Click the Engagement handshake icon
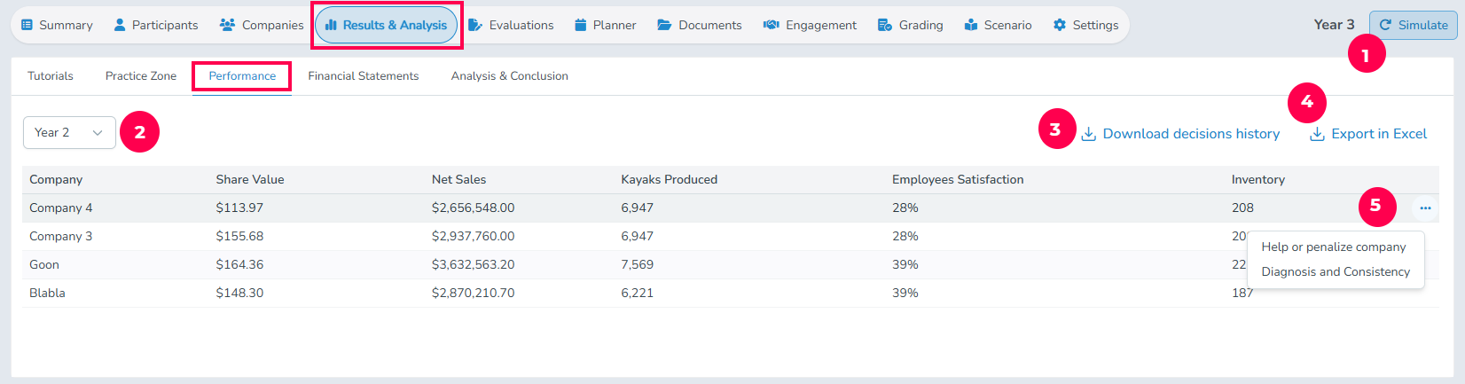 [772, 25]
